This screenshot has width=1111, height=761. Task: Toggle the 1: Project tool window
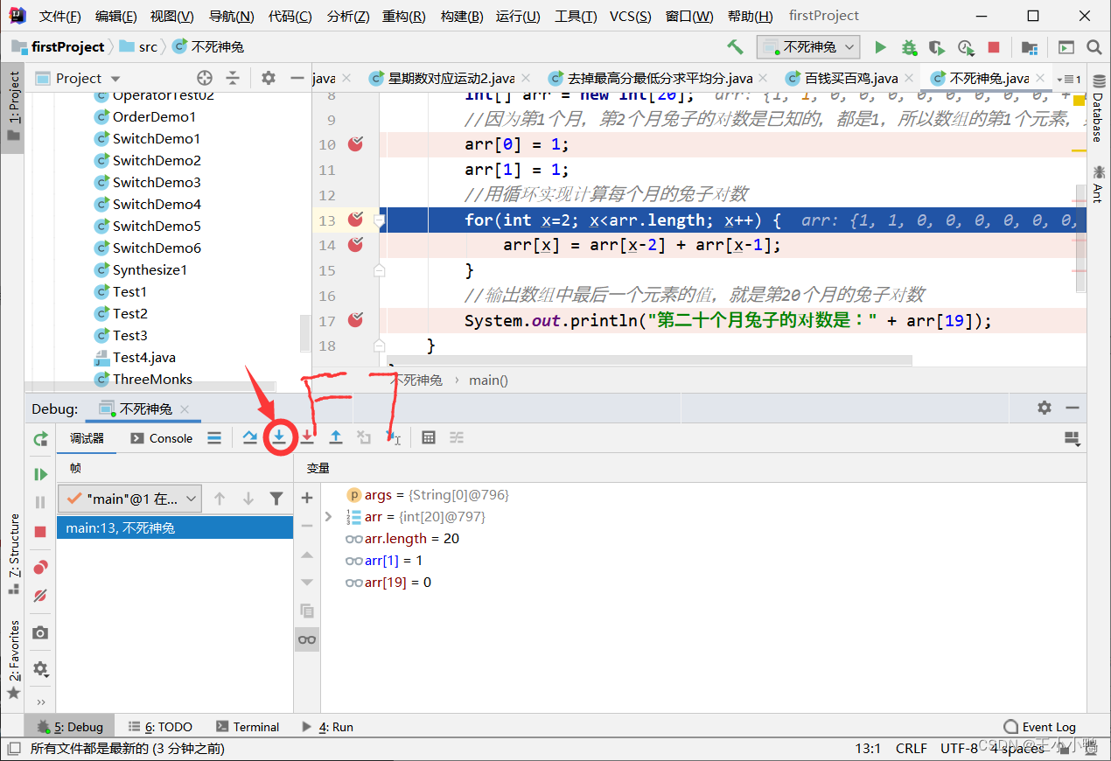[x=13, y=107]
